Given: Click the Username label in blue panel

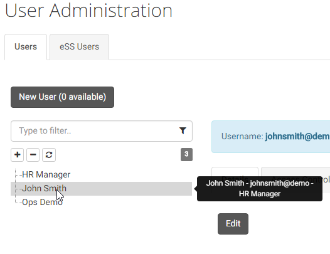Looking at the screenshot, I should pyautogui.click(x=242, y=136).
